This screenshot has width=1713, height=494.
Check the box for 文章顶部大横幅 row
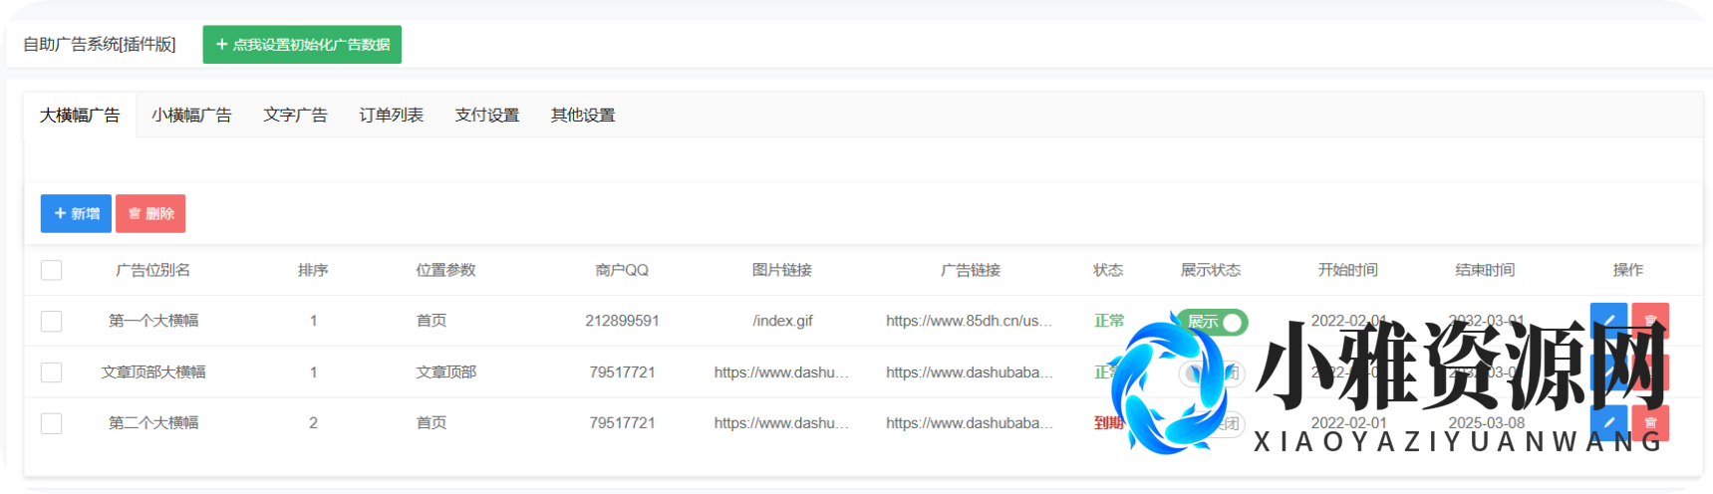51,372
